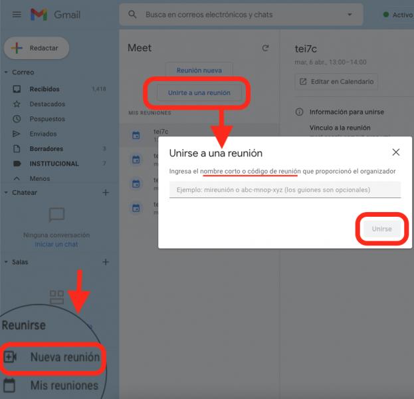Open the Recibidos inbox folder

[x=45, y=89]
